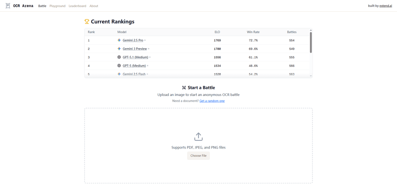Follow the 'Get a random one' link

212,101
